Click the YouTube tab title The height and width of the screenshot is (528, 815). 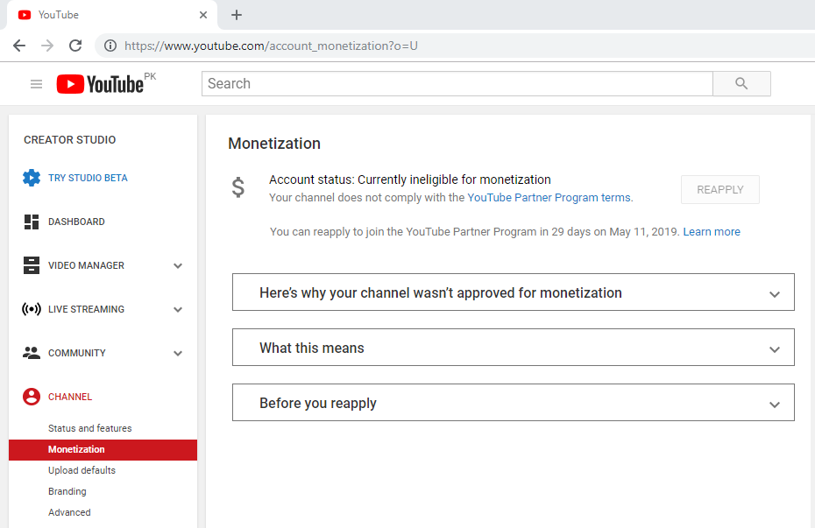[58, 15]
